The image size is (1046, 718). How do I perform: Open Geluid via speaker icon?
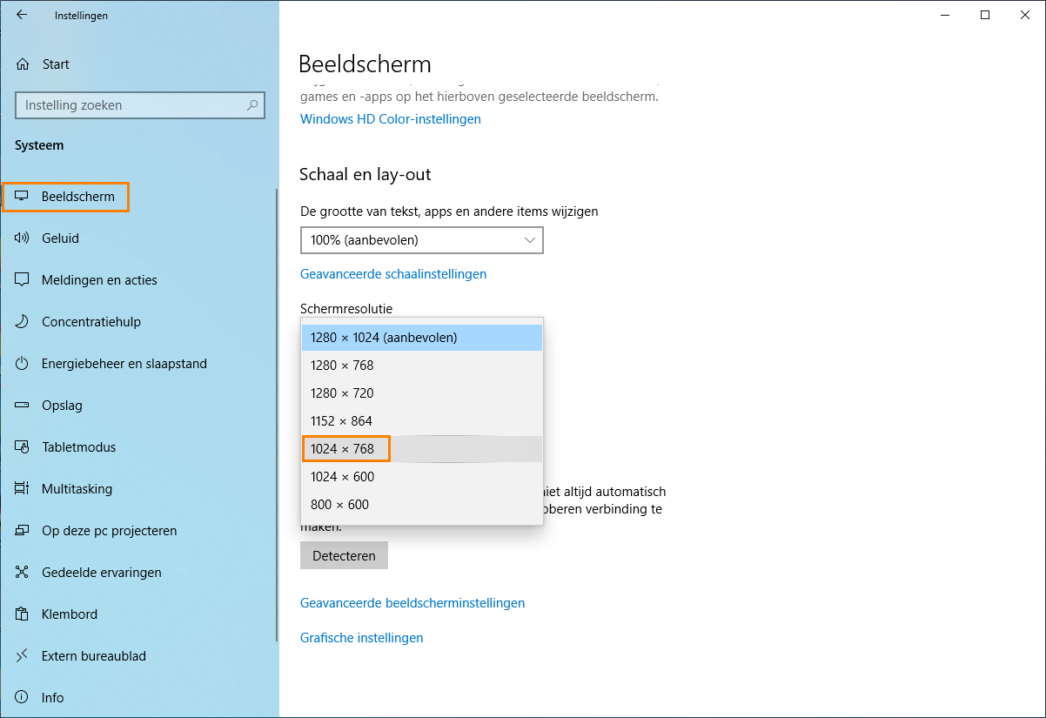point(23,238)
